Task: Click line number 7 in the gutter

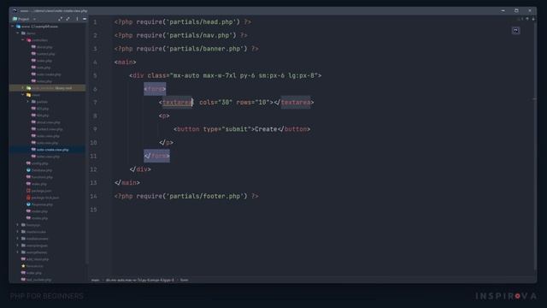Action: point(95,103)
